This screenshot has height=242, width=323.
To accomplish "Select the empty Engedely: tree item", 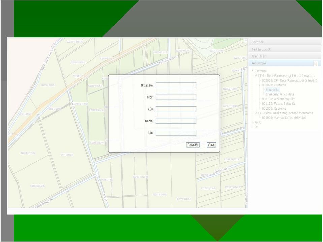I will pyautogui.click(x=272, y=90).
